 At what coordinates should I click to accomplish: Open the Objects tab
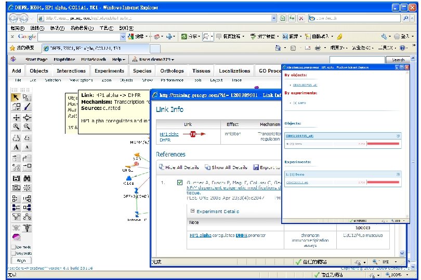39,71
